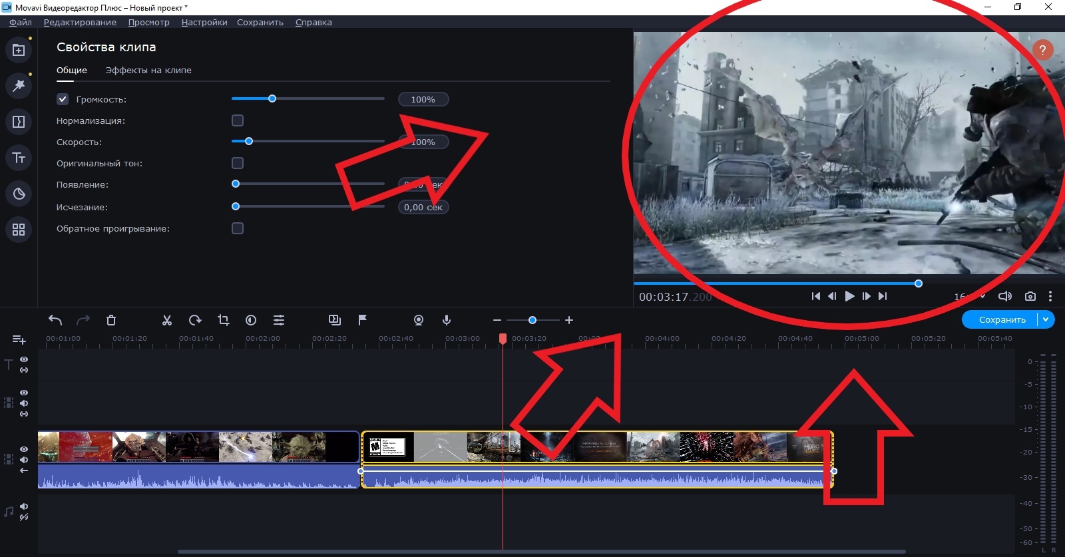1065x557 pixels.
Task: Click the red playhead marker on ruler
Action: pyautogui.click(x=503, y=339)
